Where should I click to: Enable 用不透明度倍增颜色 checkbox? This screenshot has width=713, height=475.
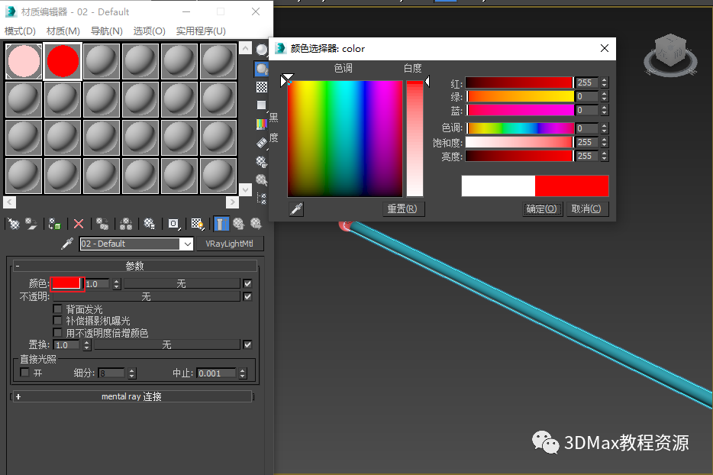[57, 333]
